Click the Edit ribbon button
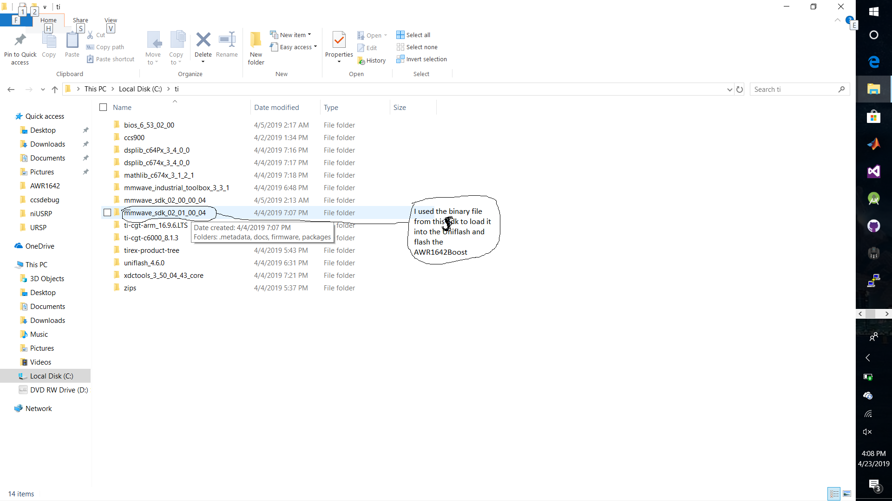 (x=367, y=48)
